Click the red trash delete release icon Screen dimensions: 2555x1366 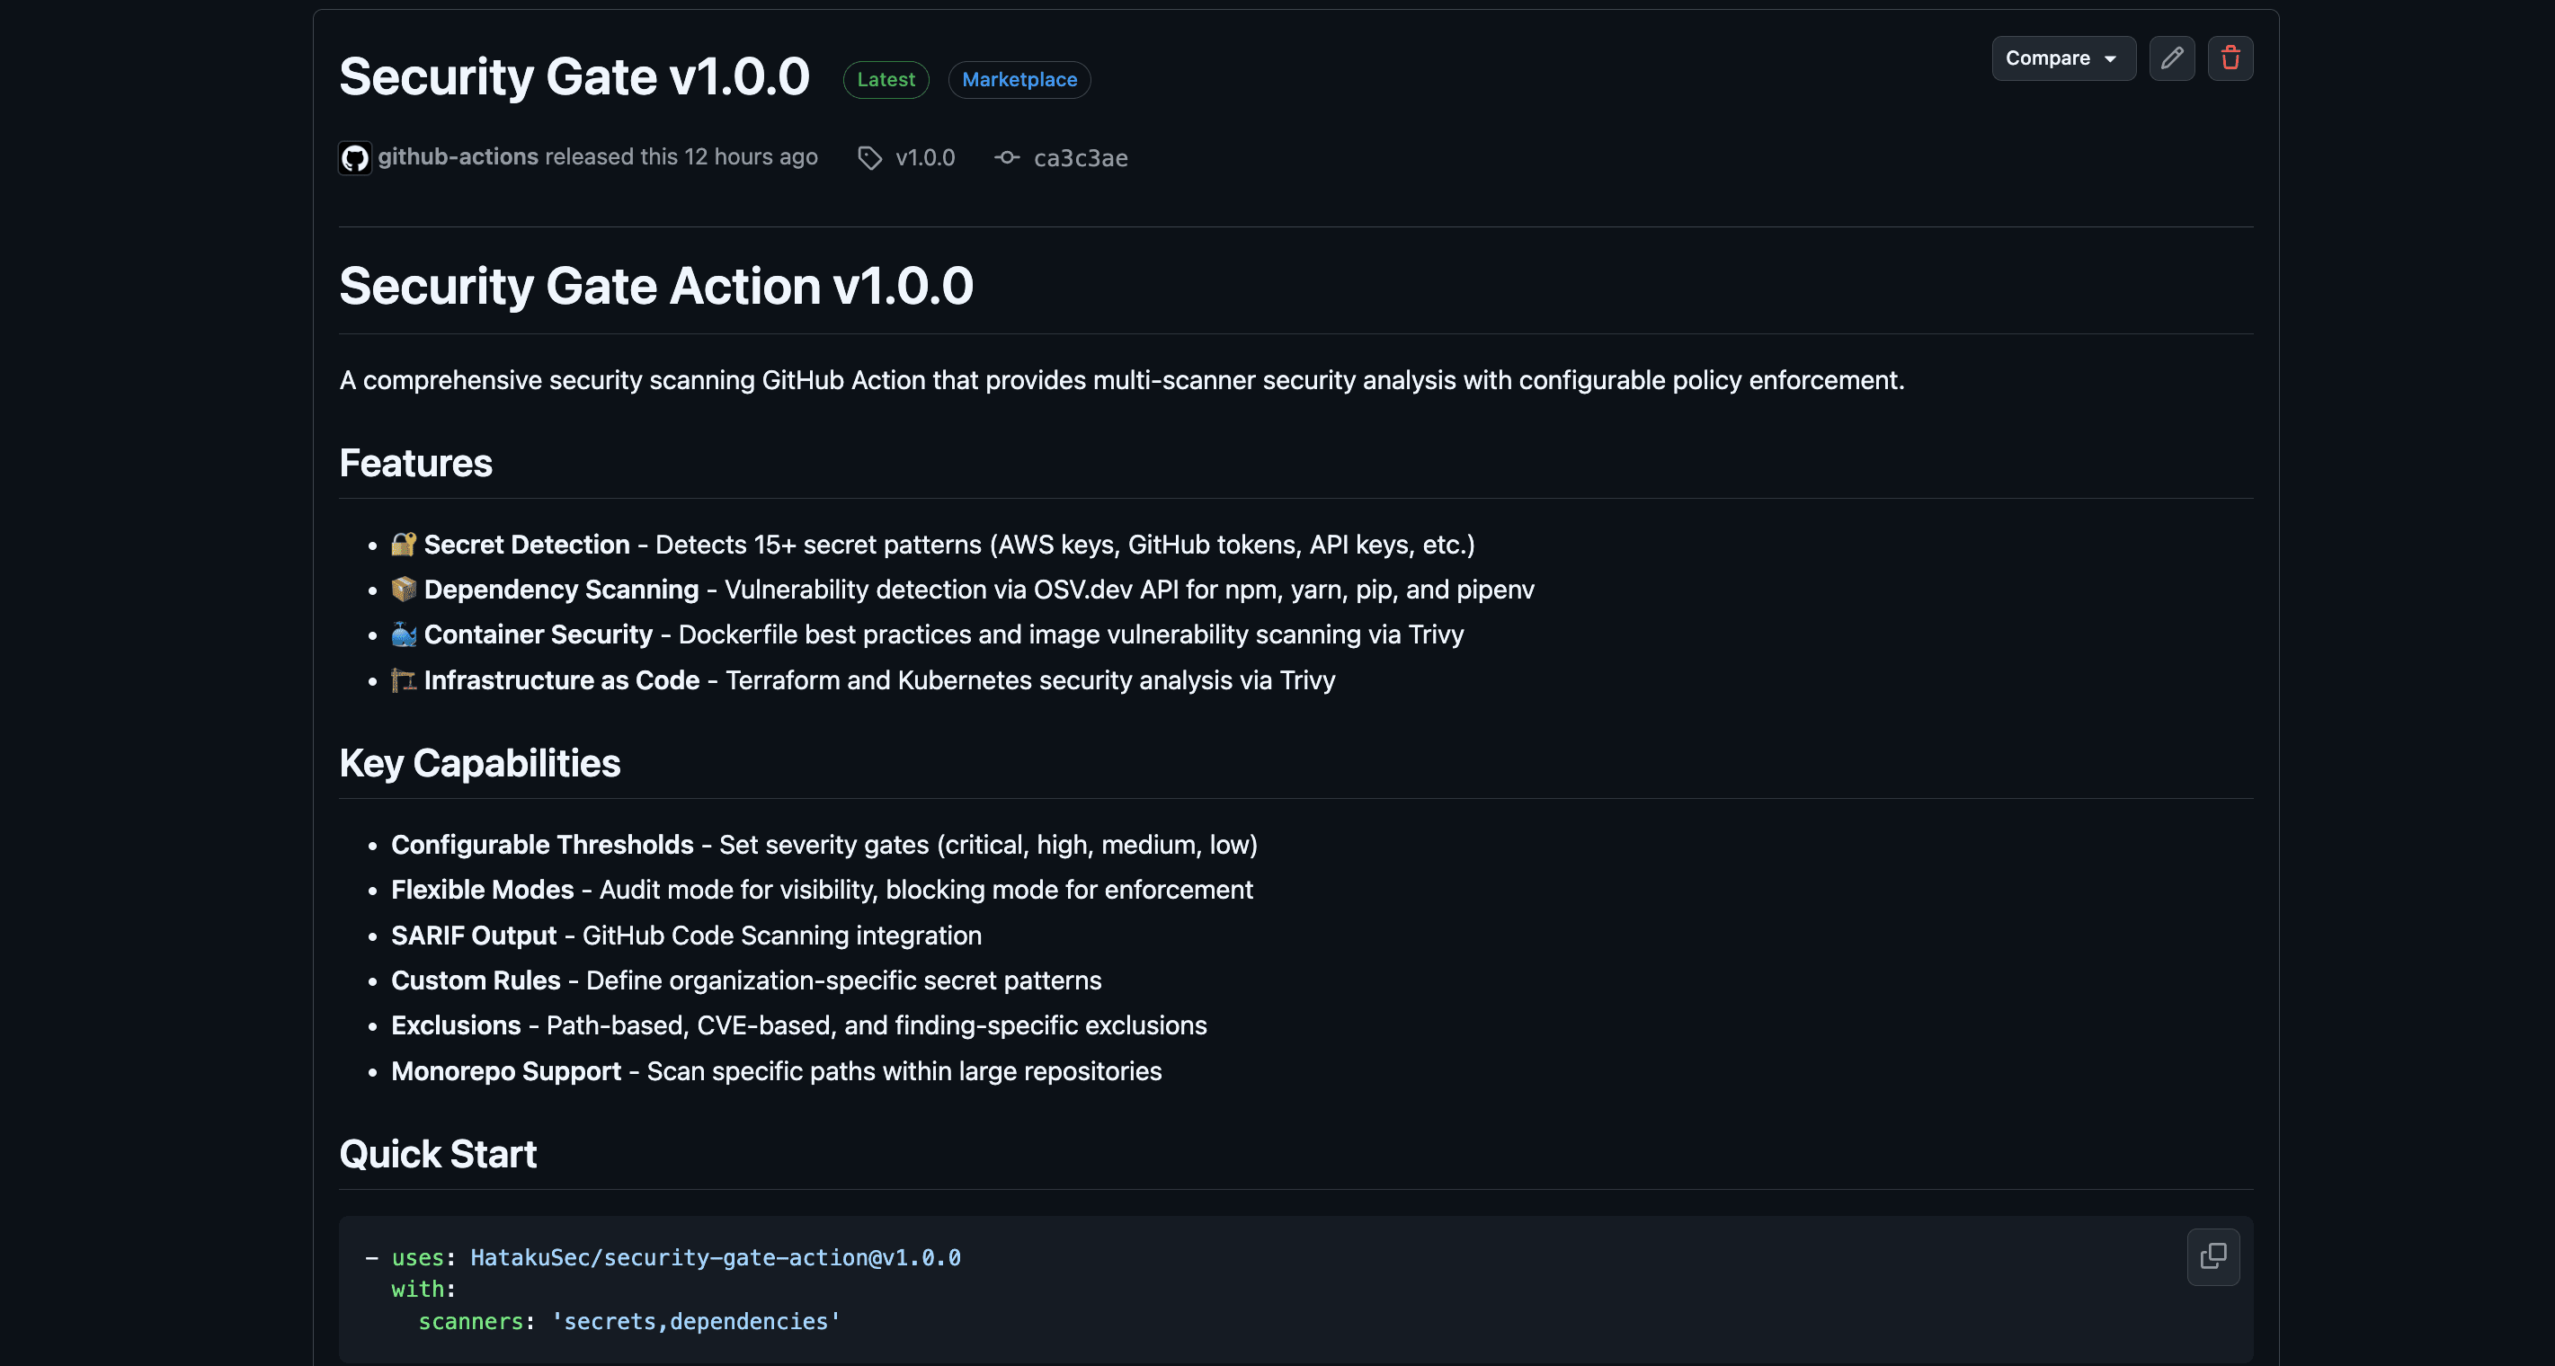2230,58
